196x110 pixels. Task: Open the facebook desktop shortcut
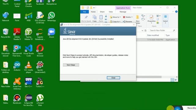pyautogui.click(x=40, y=2)
